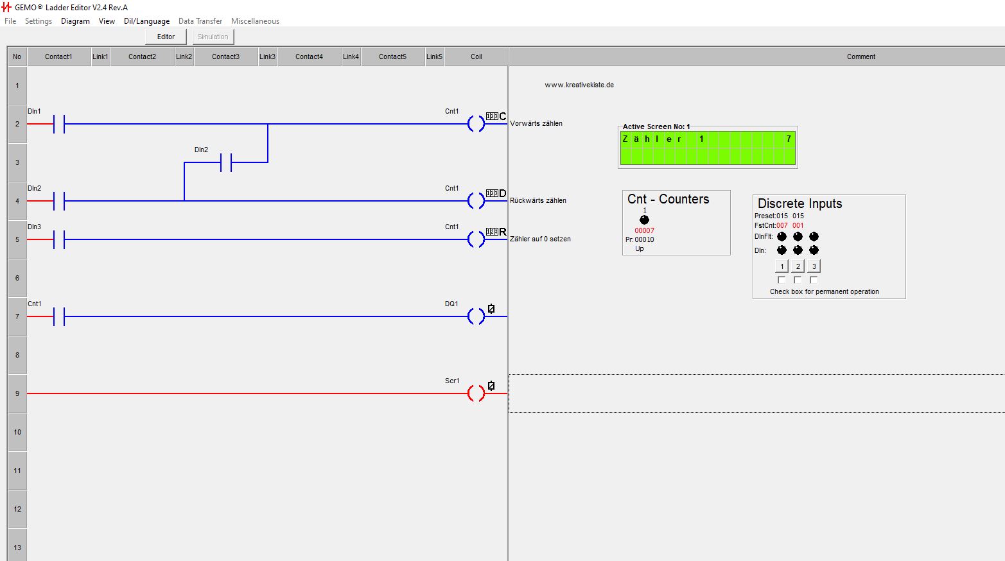The image size is (1005, 561).
Task: Click the DIn3 contact on rung 5
Action: pyautogui.click(x=59, y=239)
